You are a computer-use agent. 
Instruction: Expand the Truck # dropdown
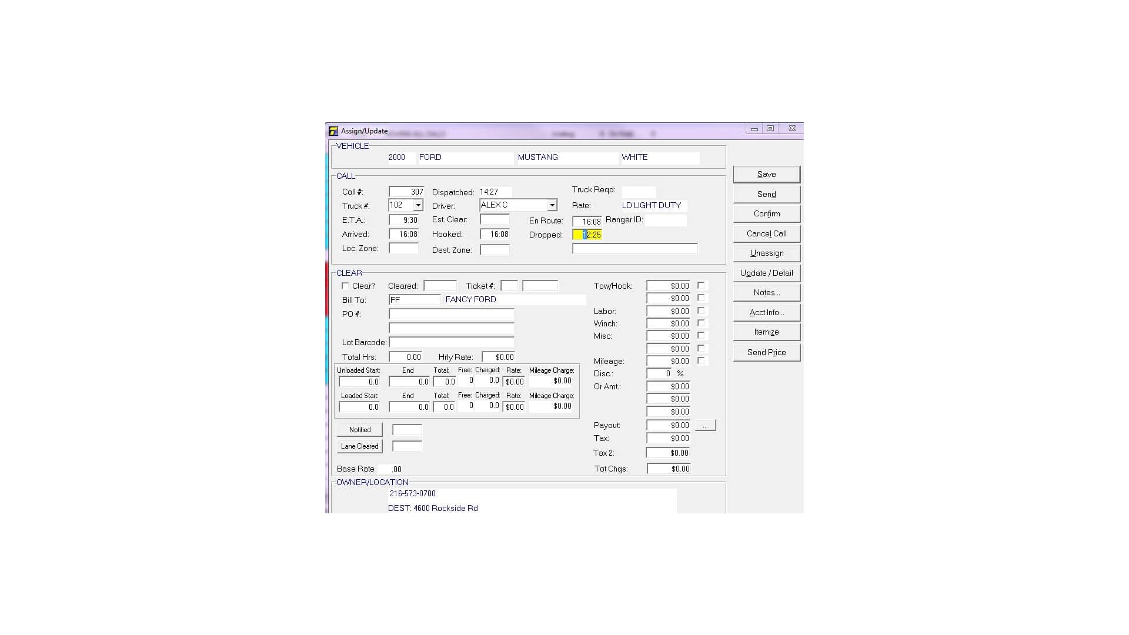pyautogui.click(x=418, y=205)
